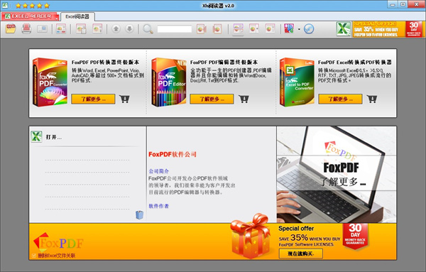
Task: Click the 打开... open file label
Action: [54, 137]
